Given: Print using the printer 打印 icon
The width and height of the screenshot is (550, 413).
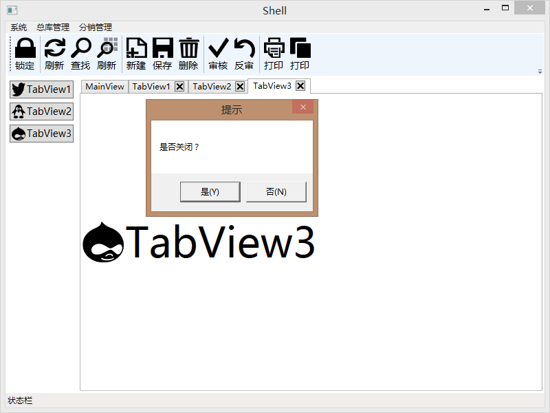Looking at the screenshot, I should coord(274,54).
